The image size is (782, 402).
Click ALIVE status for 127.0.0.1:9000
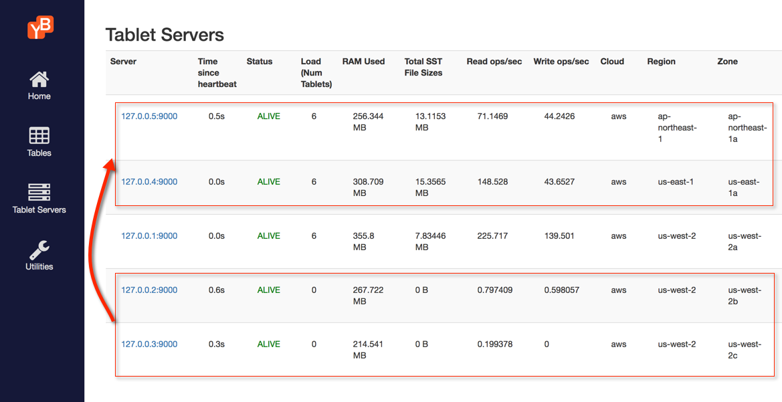tap(269, 236)
